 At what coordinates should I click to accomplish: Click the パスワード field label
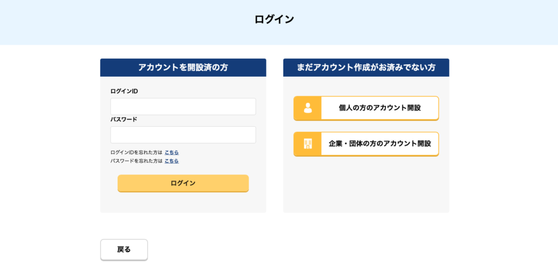click(x=124, y=119)
